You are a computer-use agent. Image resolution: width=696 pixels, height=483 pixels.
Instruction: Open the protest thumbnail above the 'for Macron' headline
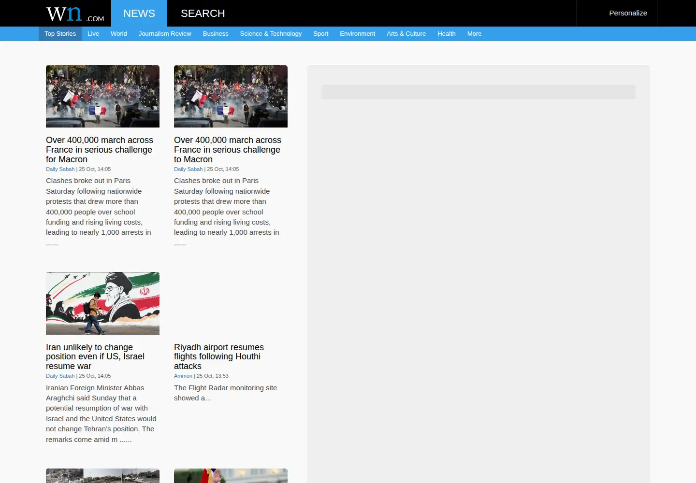[x=102, y=96]
